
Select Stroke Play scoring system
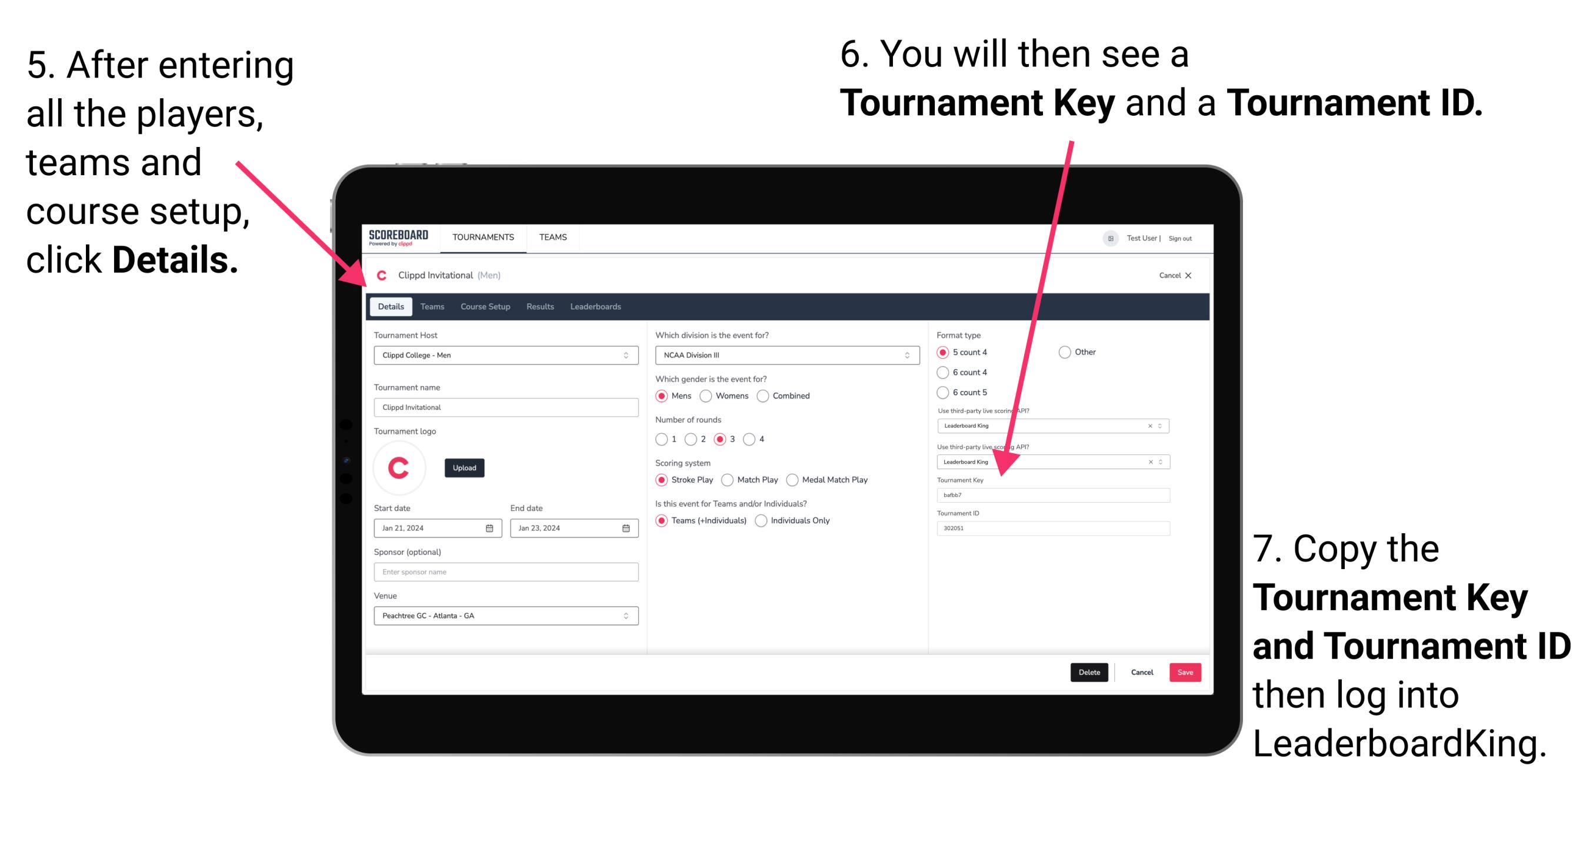(662, 480)
